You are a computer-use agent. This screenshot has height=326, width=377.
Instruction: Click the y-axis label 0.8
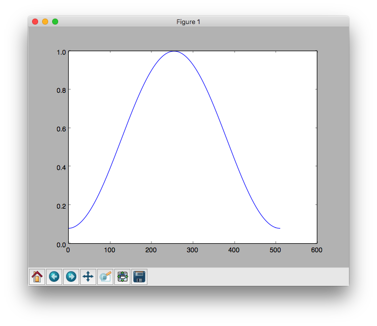point(61,90)
